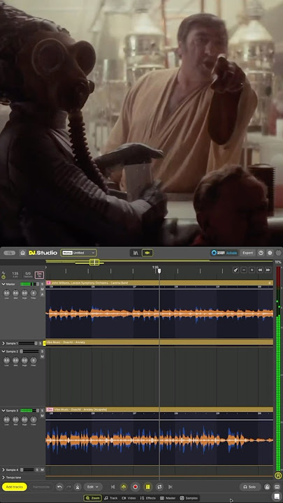The image size is (283, 503).
Task: Undo the last action
Action: (59, 487)
